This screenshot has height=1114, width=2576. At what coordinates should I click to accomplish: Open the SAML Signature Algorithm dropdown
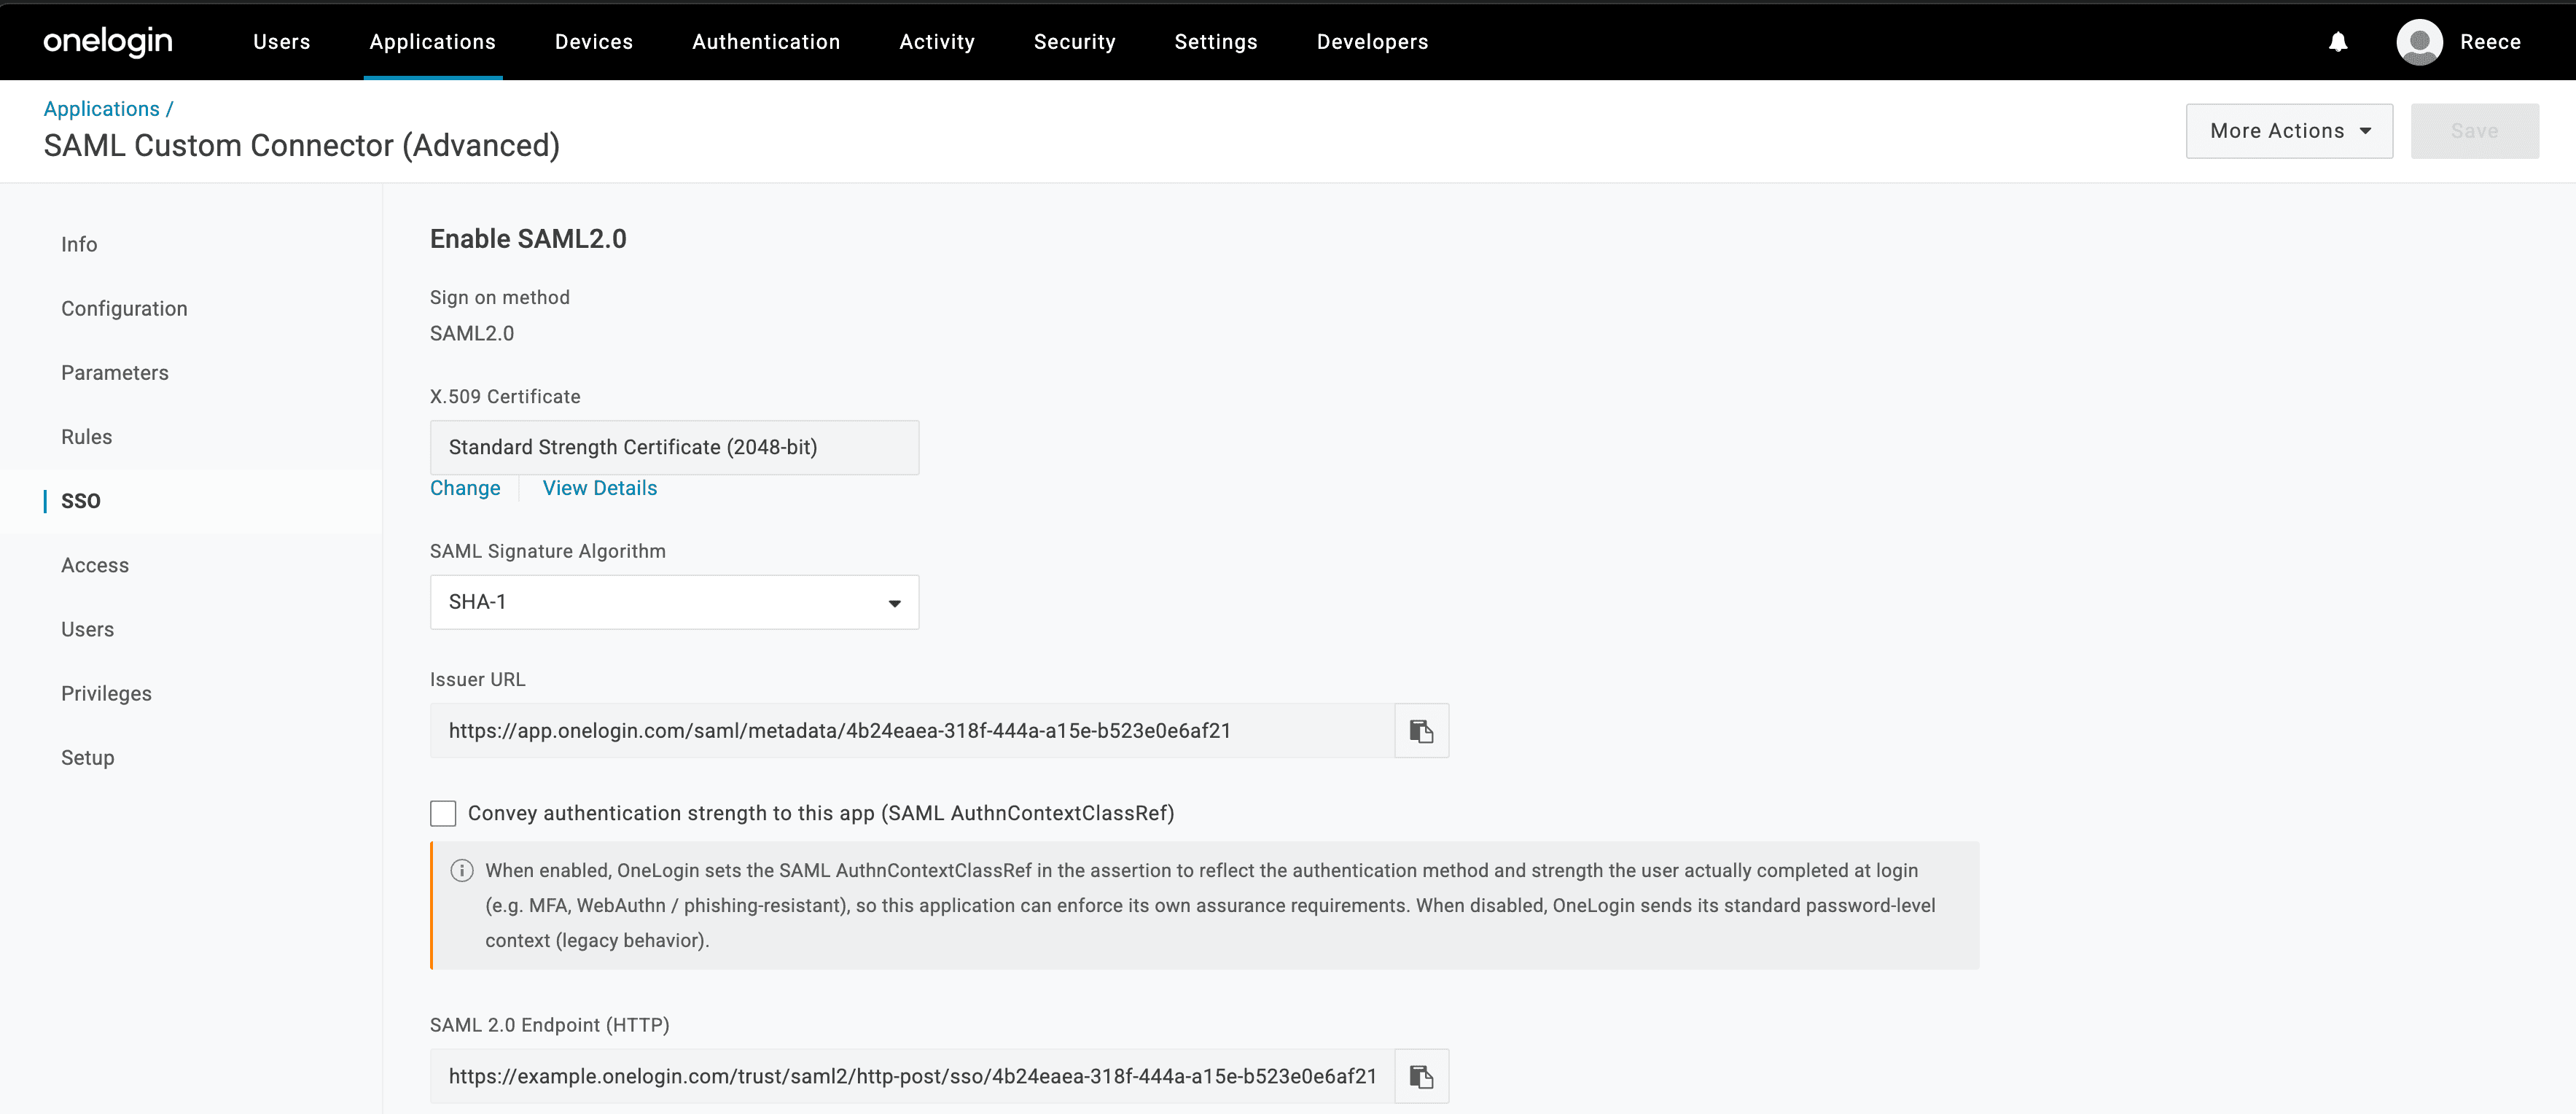674,602
